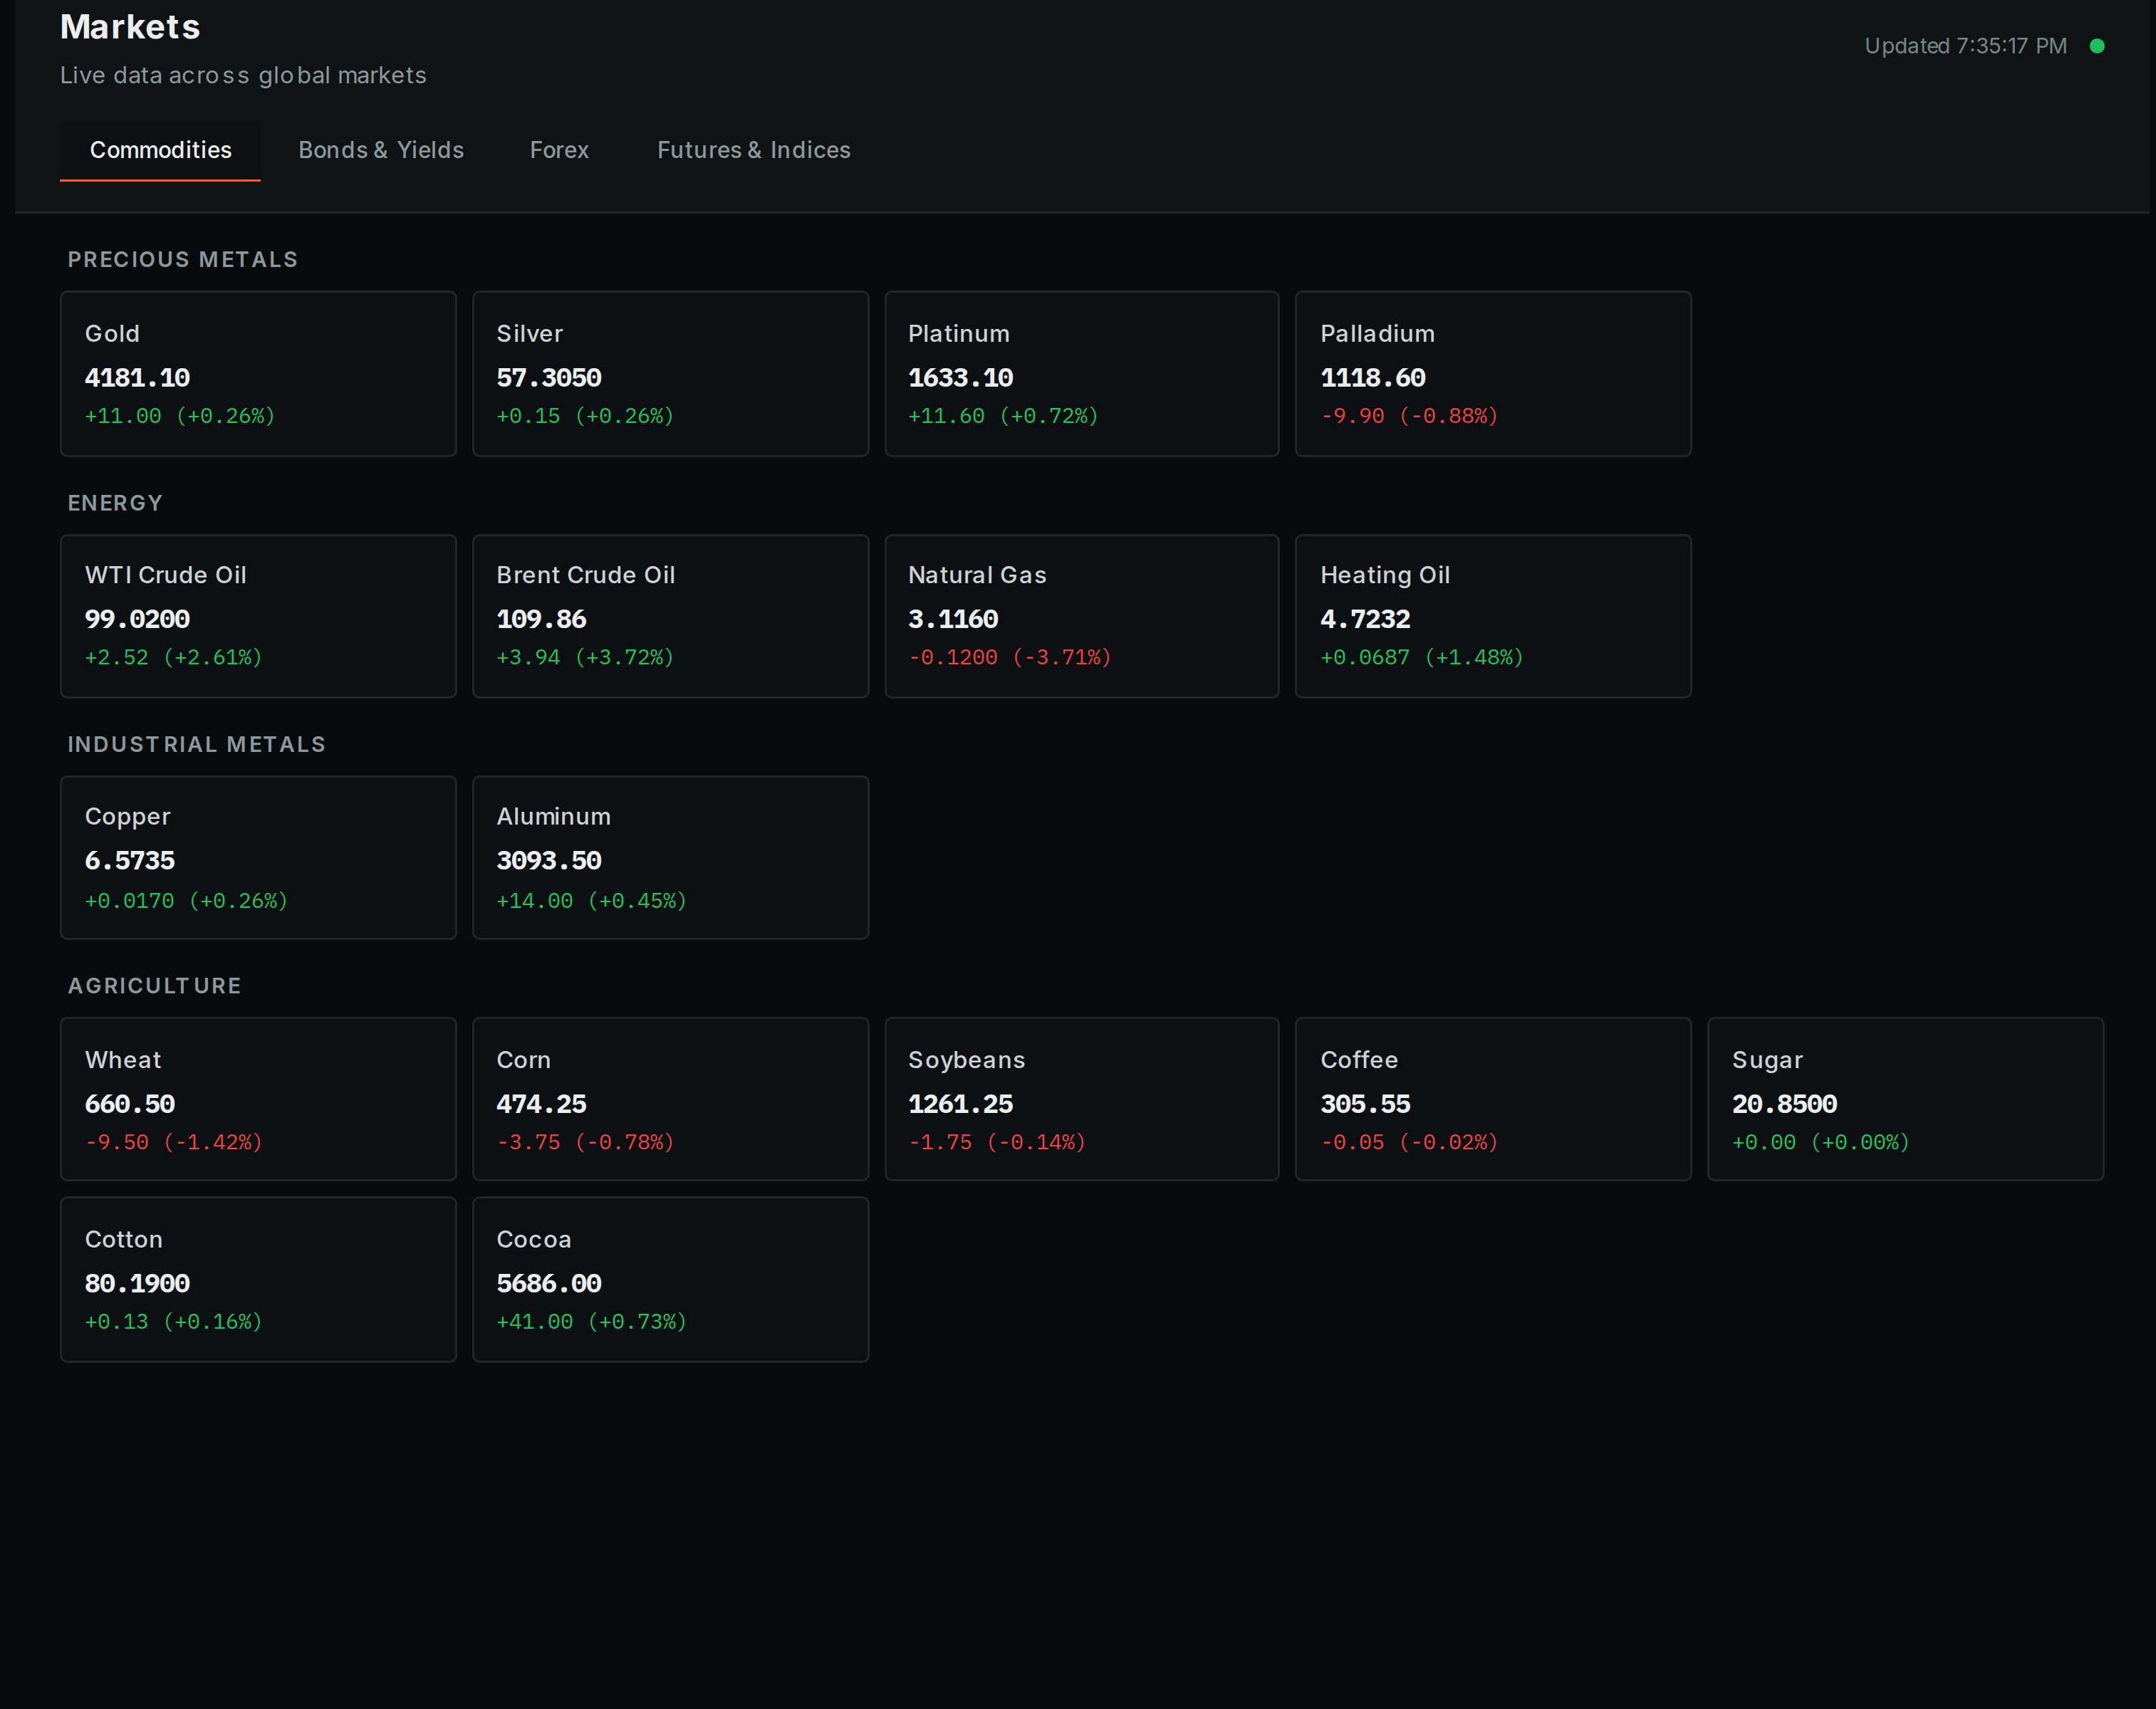2156x1709 pixels.
Task: Click Silver price value 57.3050
Action: tap(549, 378)
